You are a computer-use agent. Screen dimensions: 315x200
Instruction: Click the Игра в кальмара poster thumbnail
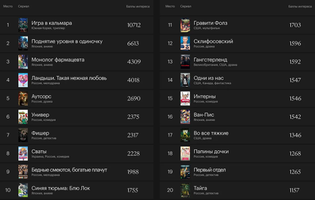coord(23,25)
